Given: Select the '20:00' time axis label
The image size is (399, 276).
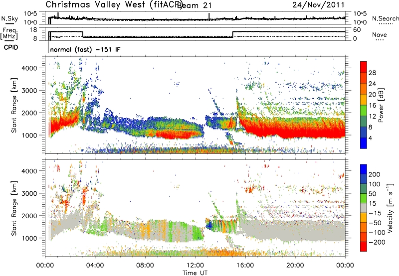Looking at the screenshot, I should point(295,266).
